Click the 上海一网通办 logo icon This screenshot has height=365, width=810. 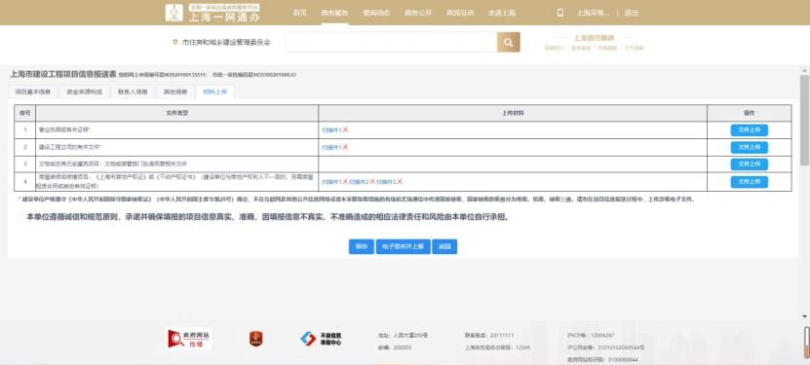(x=174, y=13)
